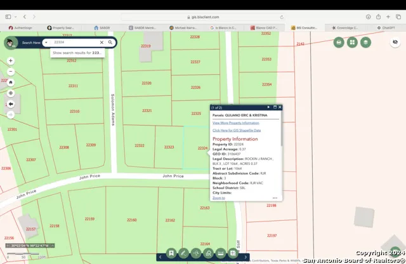This screenshot has height=264, width=406.
Task: Show the tab overview icon
Action: 398,17
